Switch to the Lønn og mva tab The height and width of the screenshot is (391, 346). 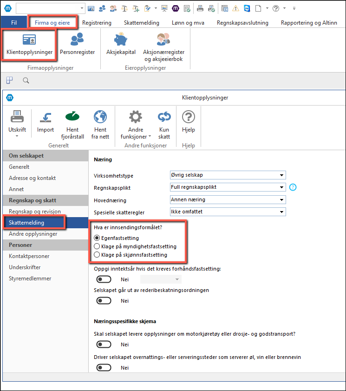click(x=188, y=22)
